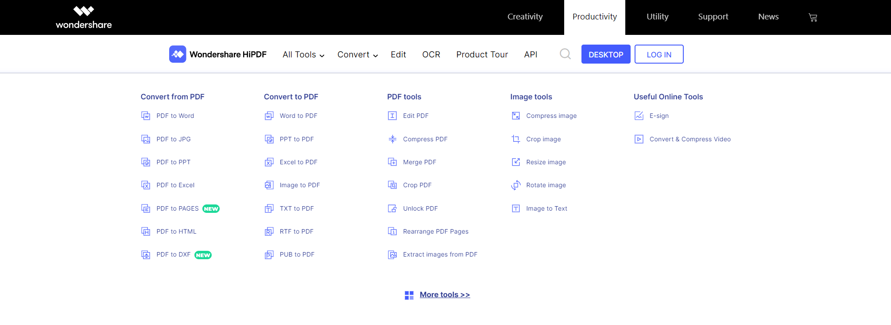Click the Excel to PDF icon
This screenshot has width=891, height=325.
(x=269, y=162)
